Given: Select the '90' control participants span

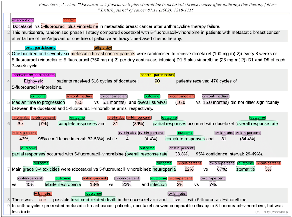Looking at the screenshot, I should click(x=157, y=81).
